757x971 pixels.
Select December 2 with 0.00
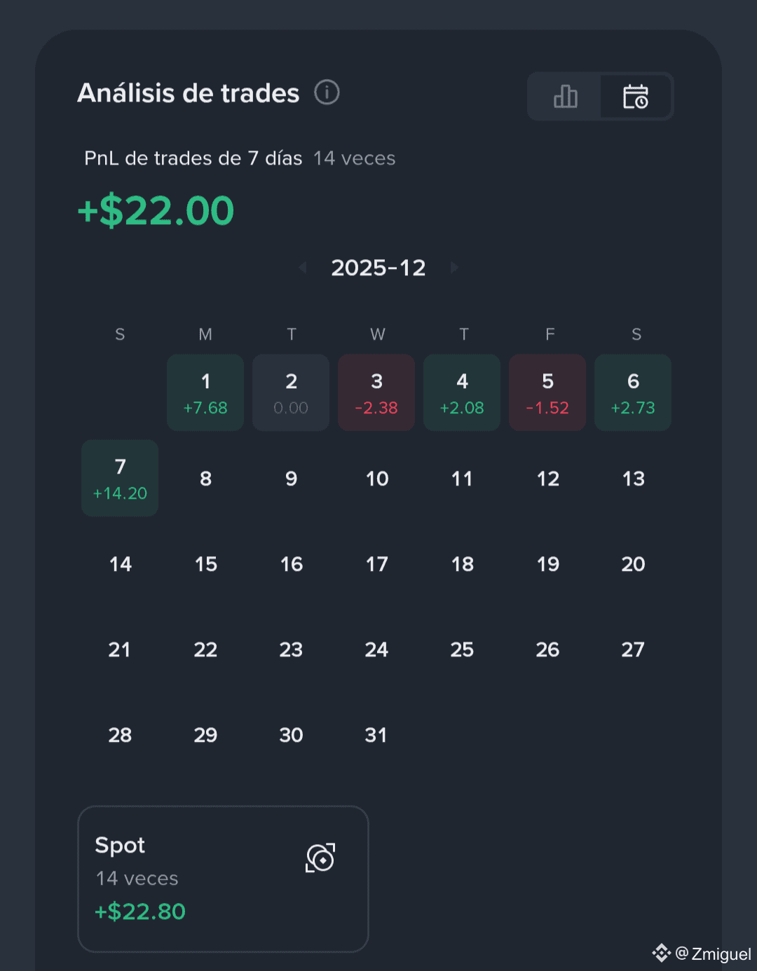tap(291, 392)
